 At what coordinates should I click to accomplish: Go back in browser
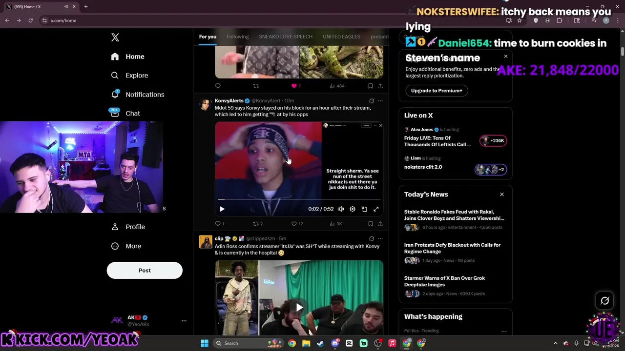(7, 20)
